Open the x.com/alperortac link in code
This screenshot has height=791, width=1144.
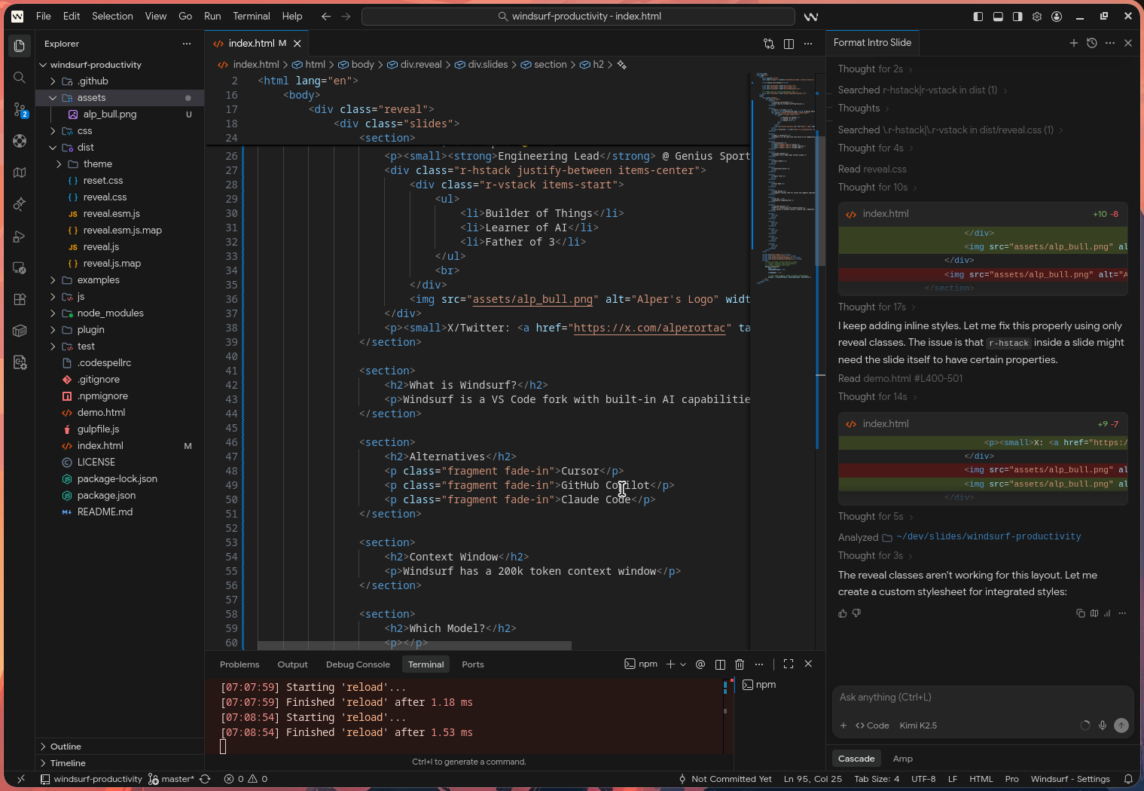click(651, 328)
